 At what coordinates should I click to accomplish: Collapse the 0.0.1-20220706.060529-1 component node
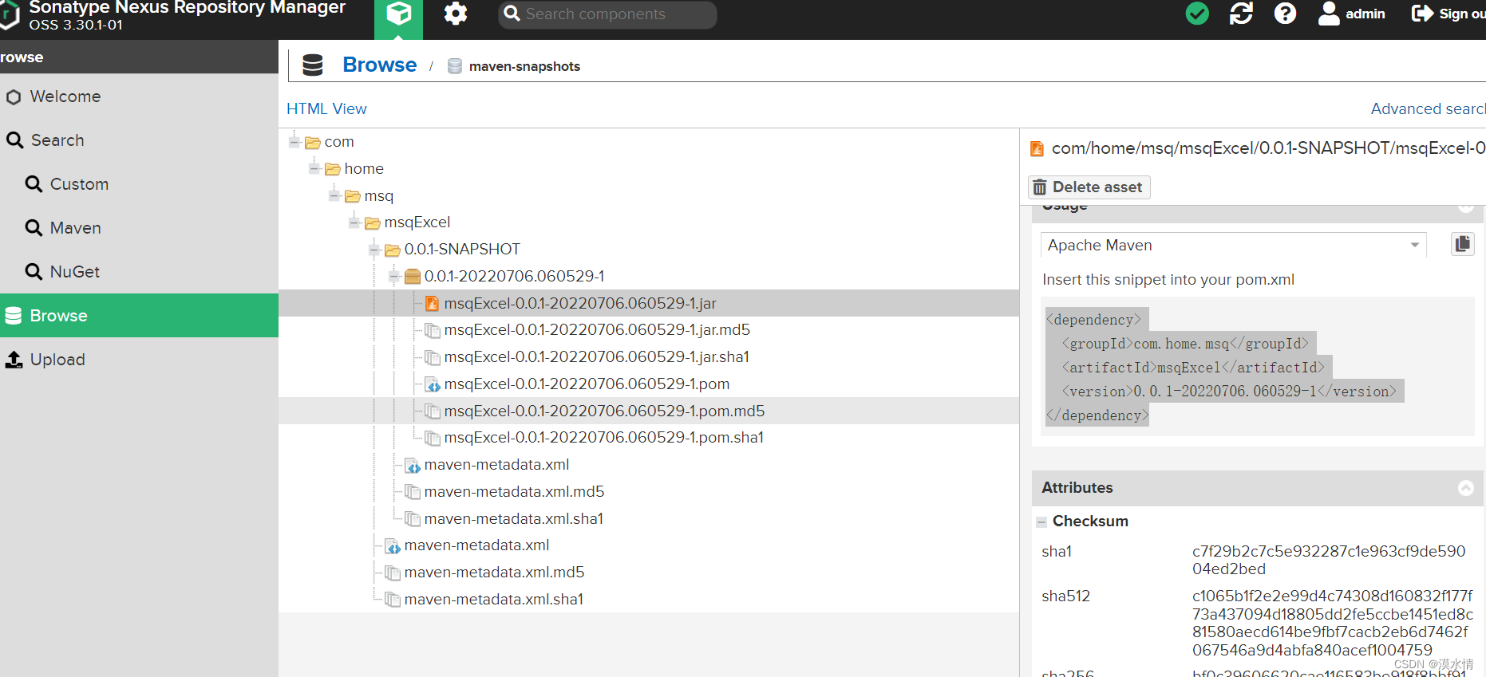point(394,277)
